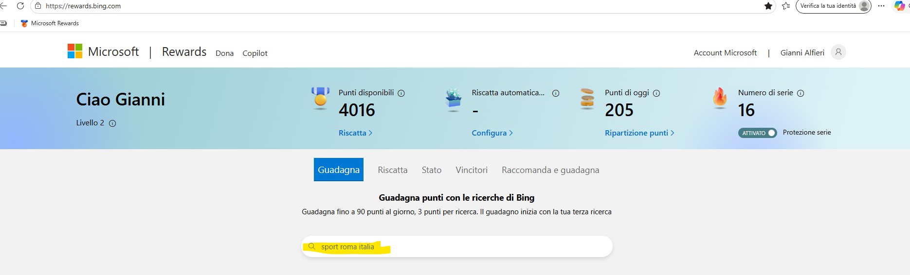Click the browser back arrow
This screenshot has height=275, width=910.
3,6
